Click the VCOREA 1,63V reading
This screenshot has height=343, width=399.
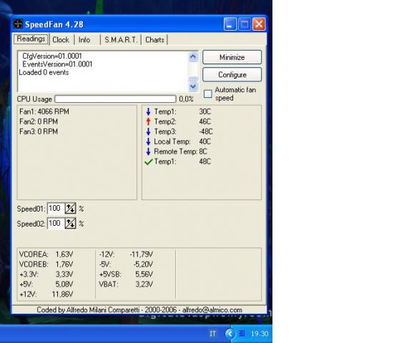[46, 254]
